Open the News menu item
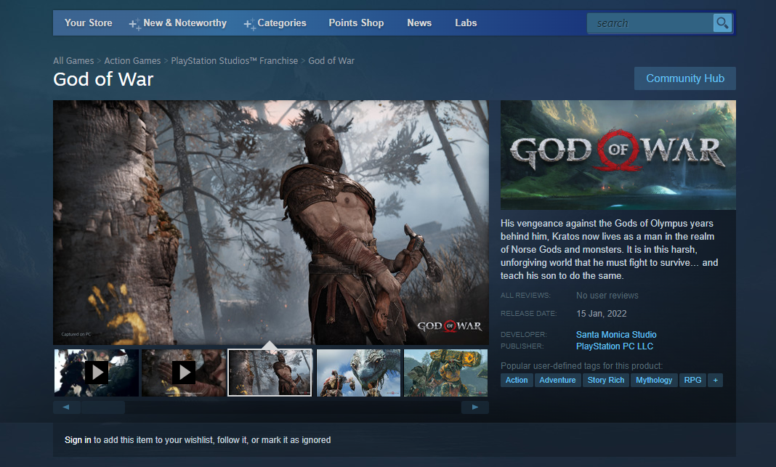This screenshot has height=467, width=776. pos(419,23)
